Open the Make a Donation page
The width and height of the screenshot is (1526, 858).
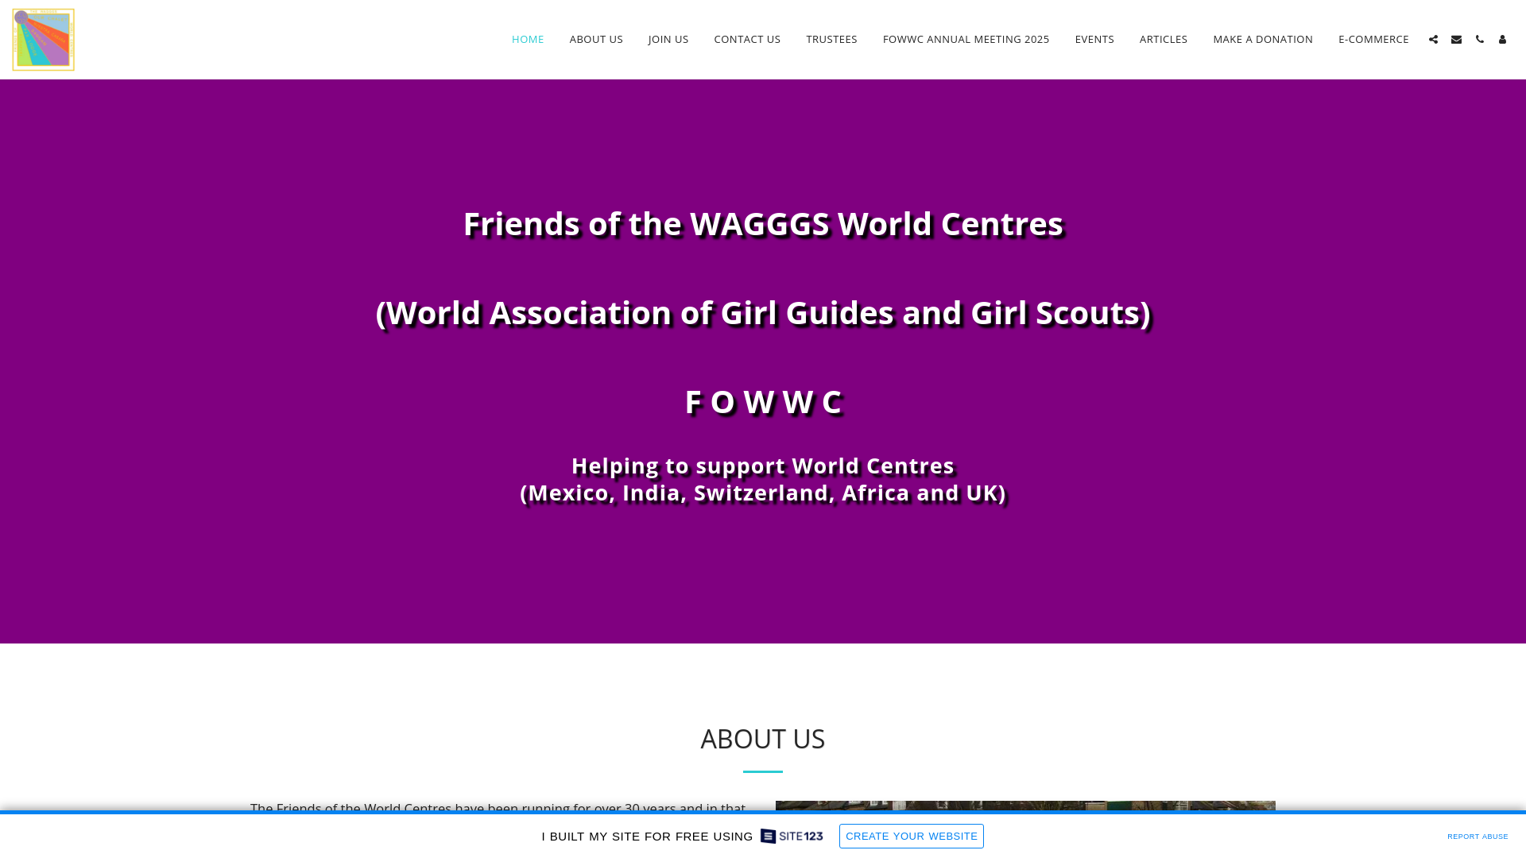(1263, 39)
